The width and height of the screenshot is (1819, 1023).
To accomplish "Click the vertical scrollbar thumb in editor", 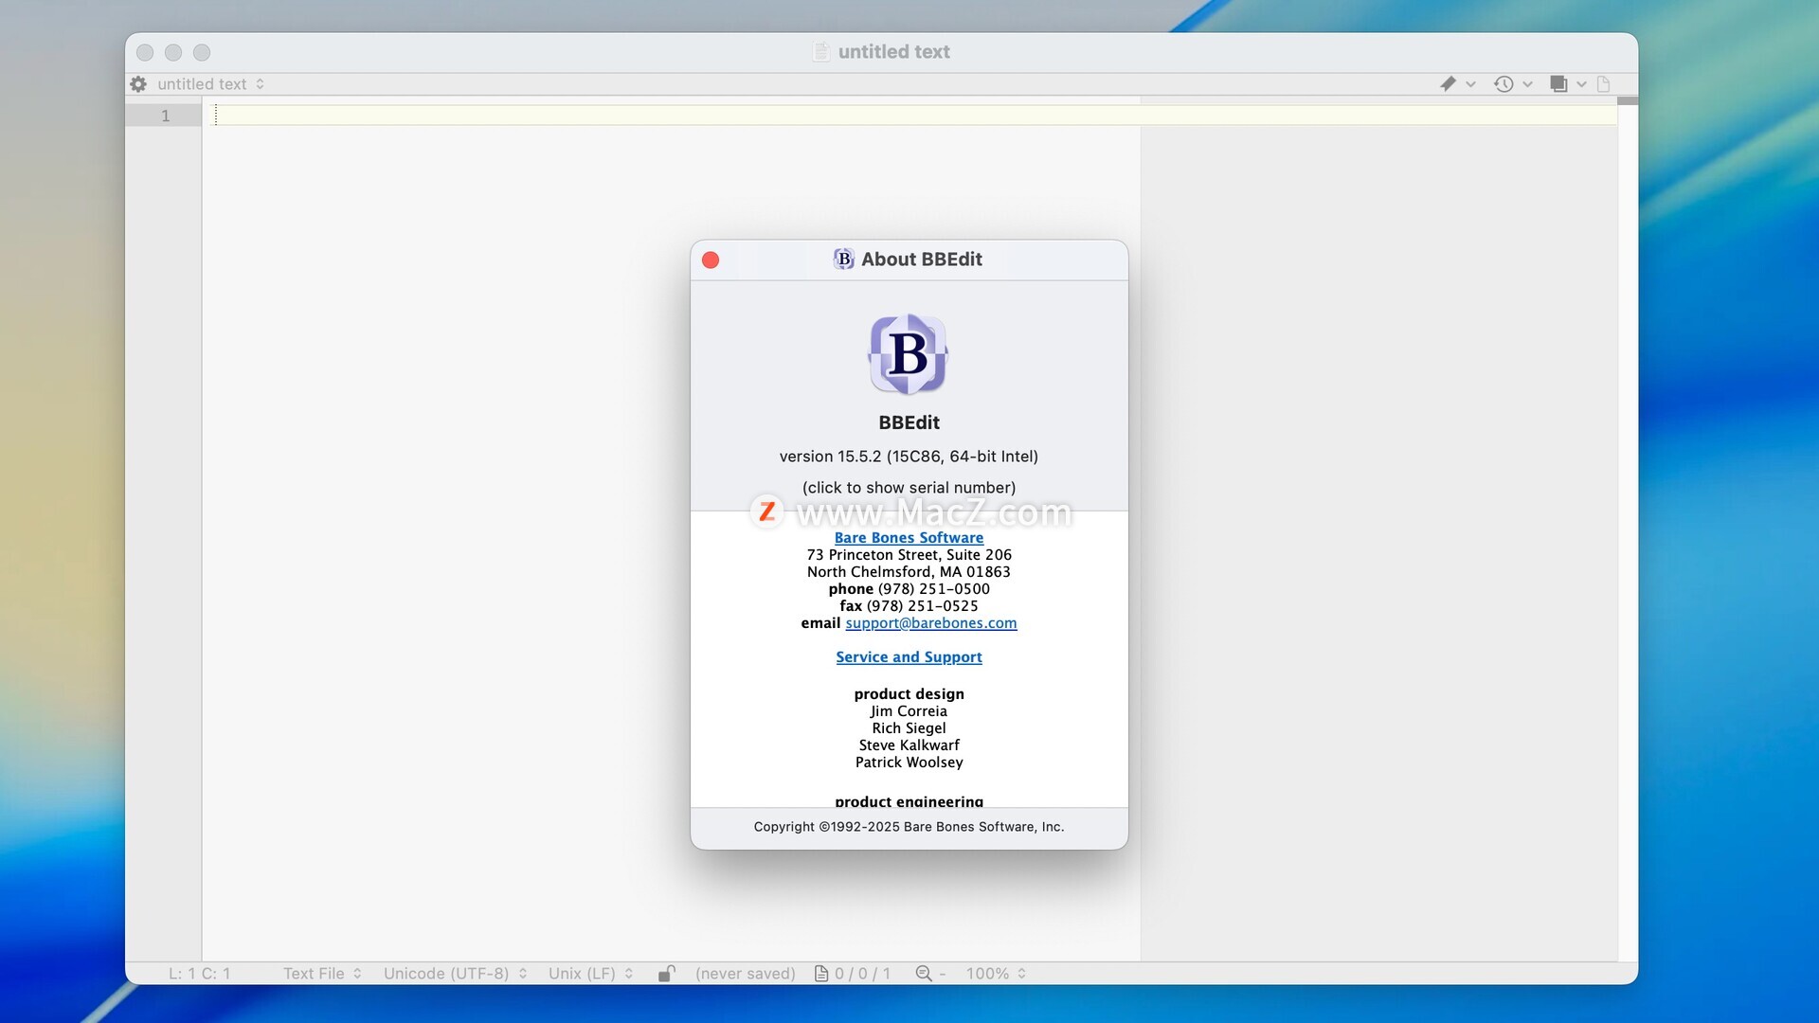I will tap(1628, 100).
